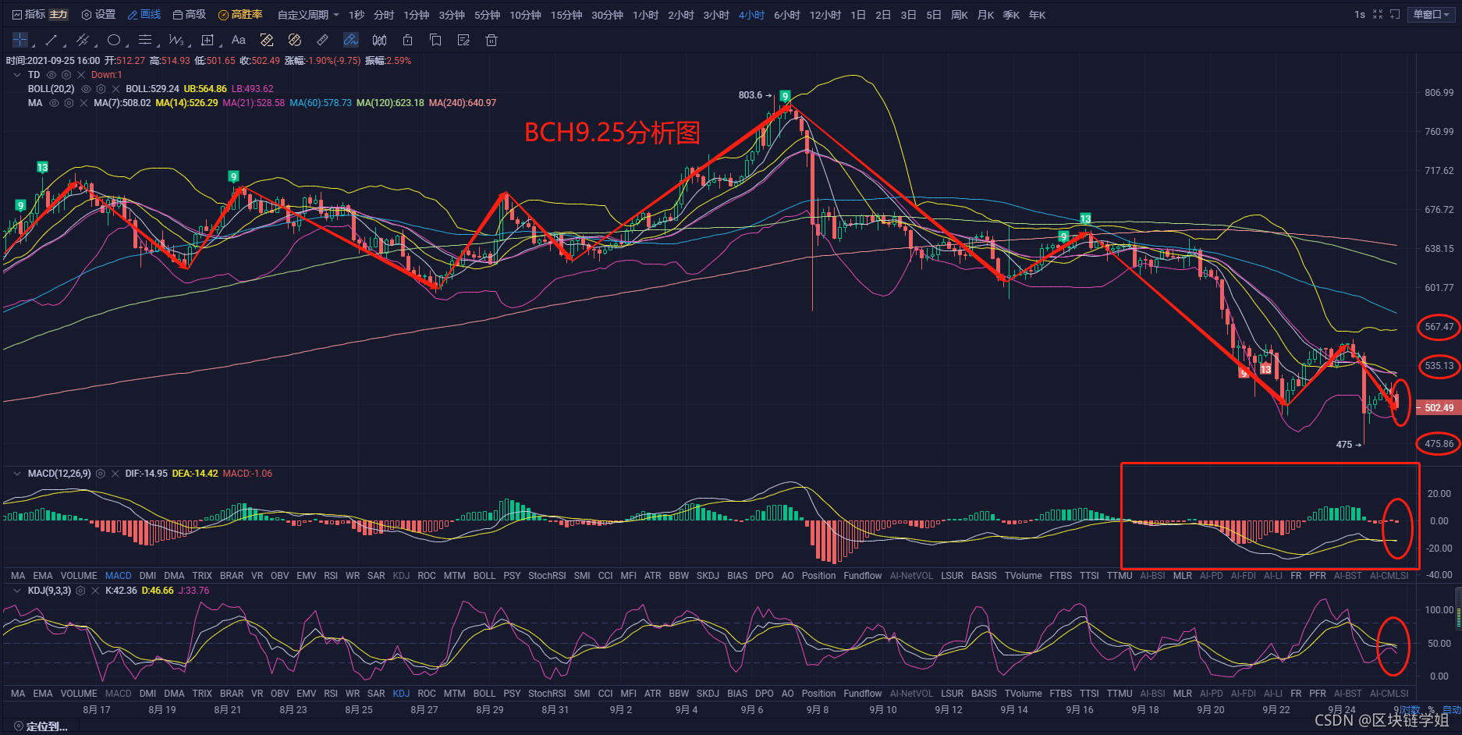Click the copy drawings icon
1462x735 pixels.
[435, 40]
